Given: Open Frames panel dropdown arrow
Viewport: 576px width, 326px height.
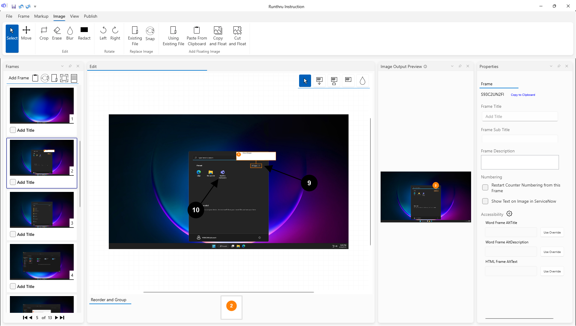Looking at the screenshot, I should (x=62, y=66).
